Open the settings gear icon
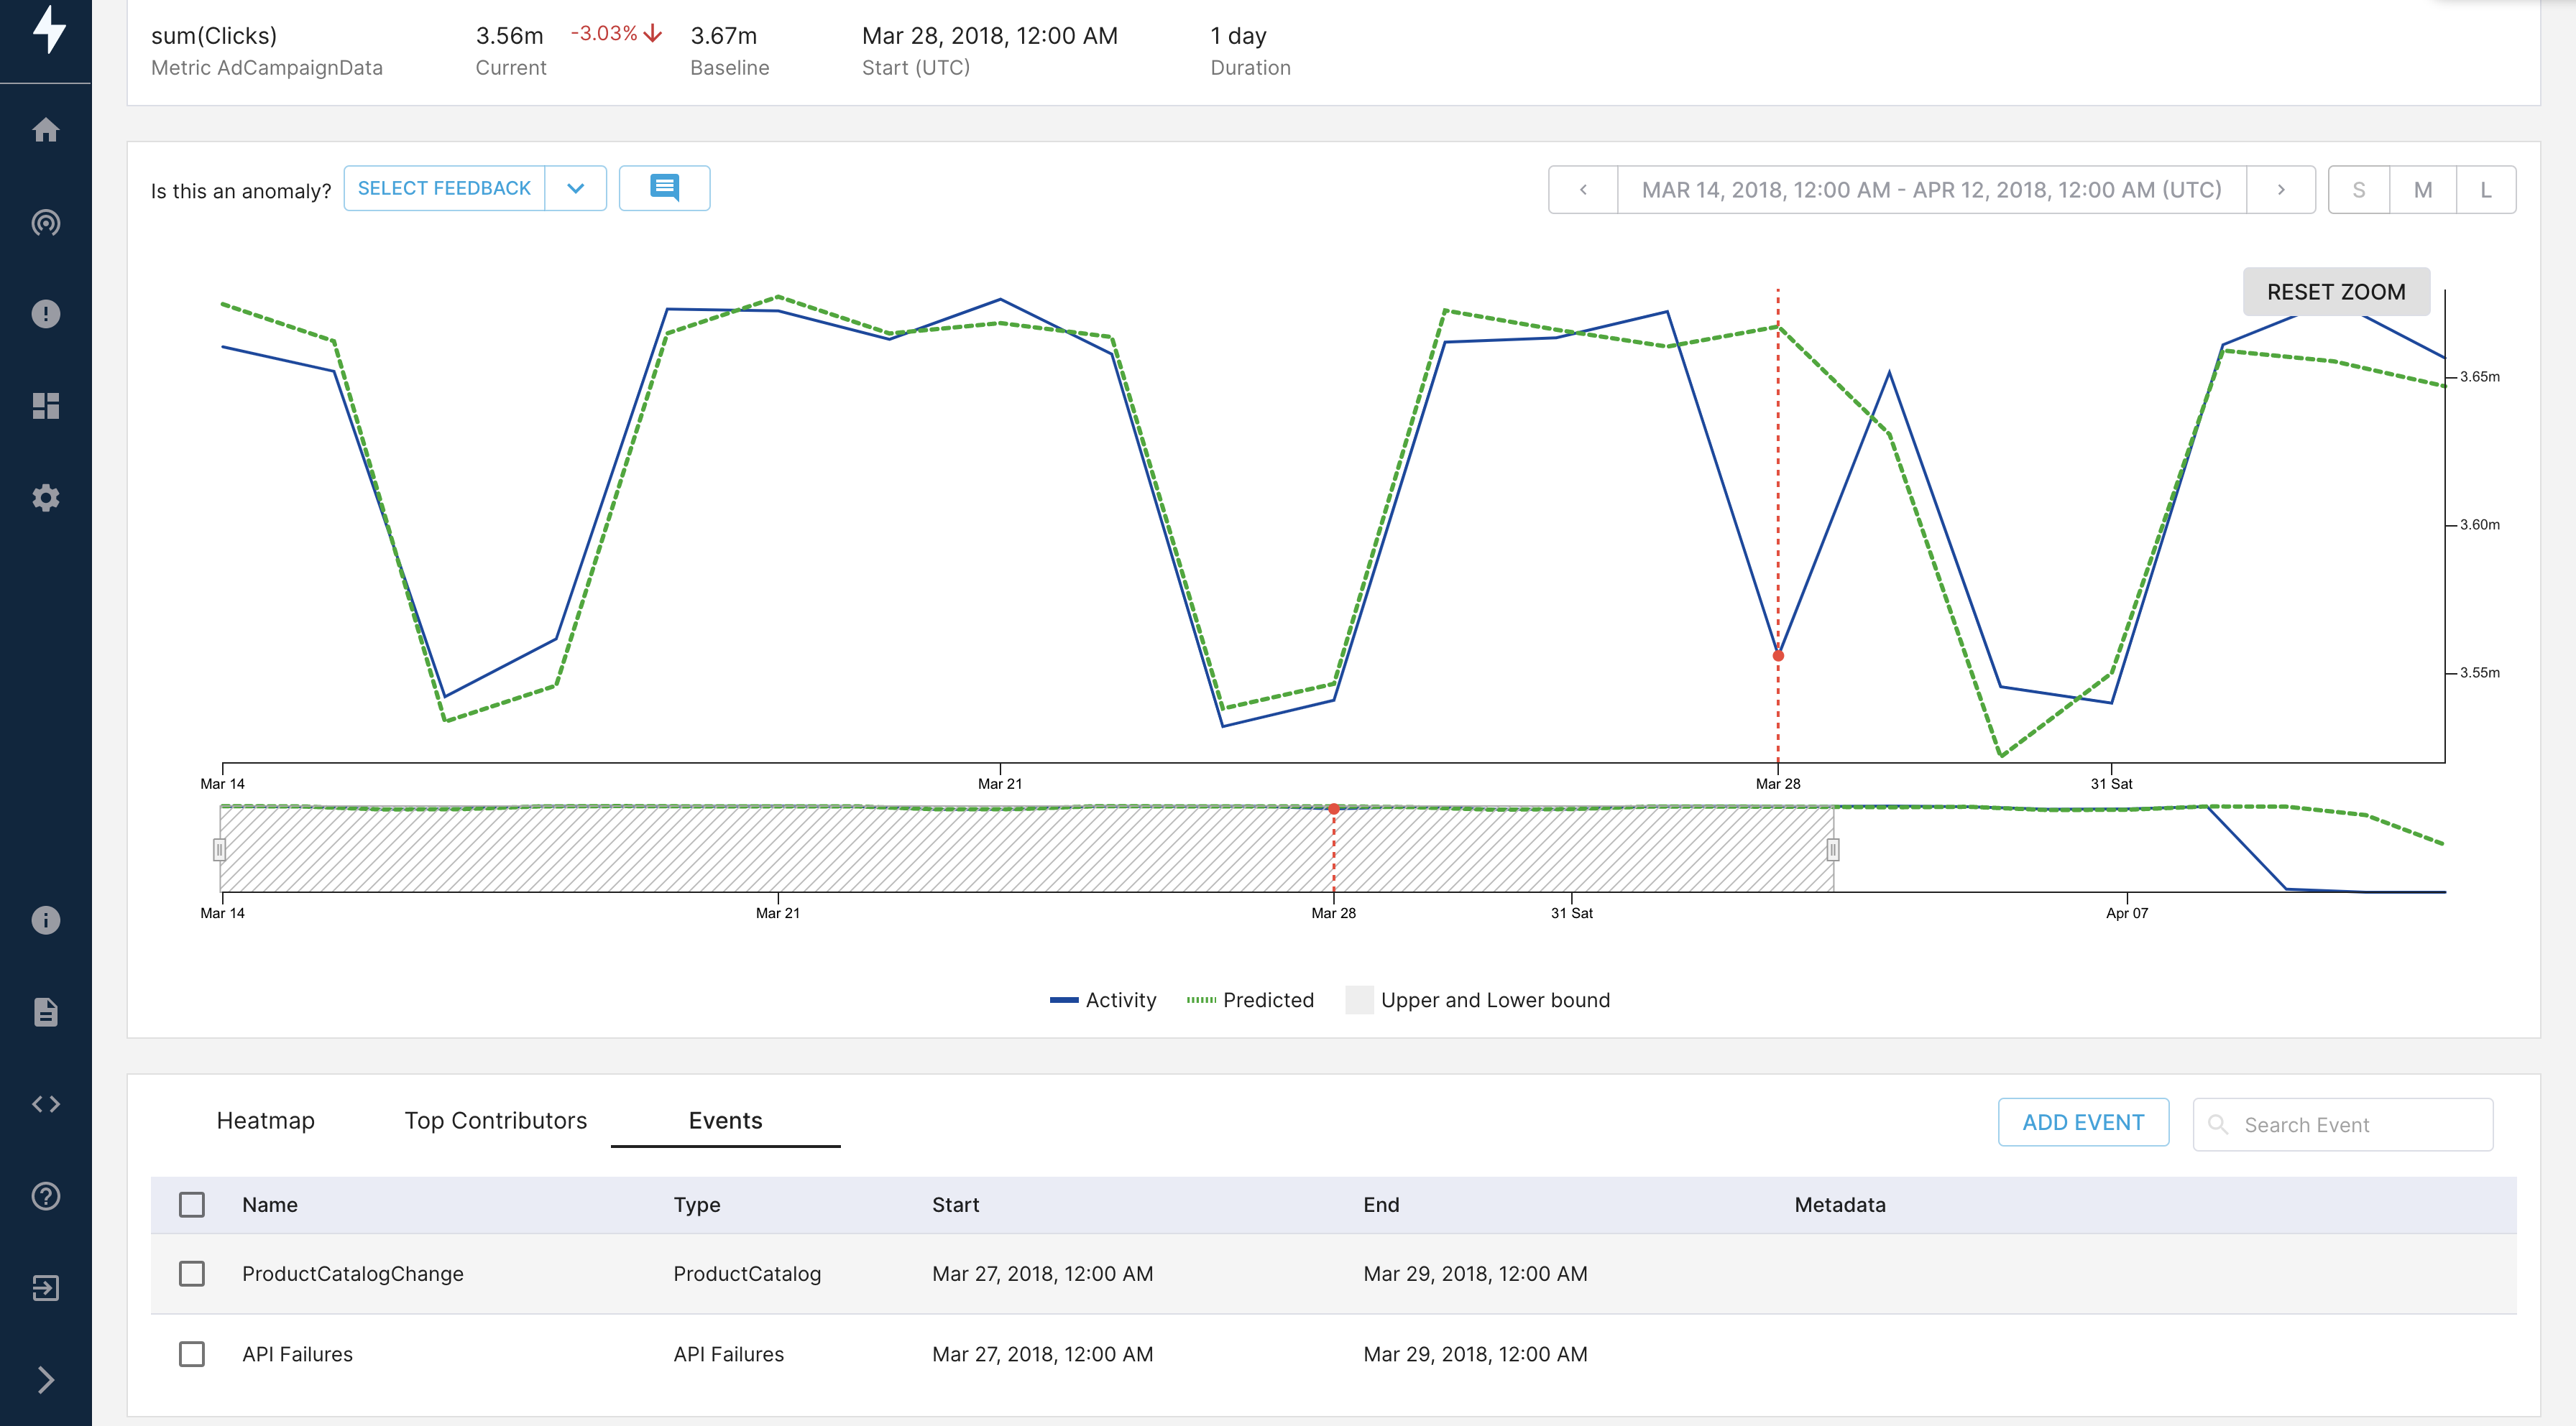Image resolution: width=2576 pixels, height=1426 pixels. point(46,498)
